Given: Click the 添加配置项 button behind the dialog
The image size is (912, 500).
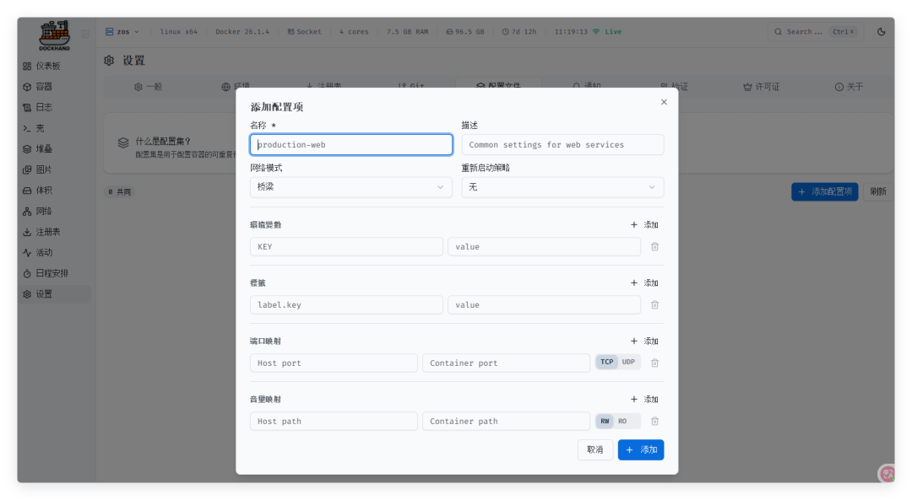Looking at the screenshot, I should tap(825, 191).
